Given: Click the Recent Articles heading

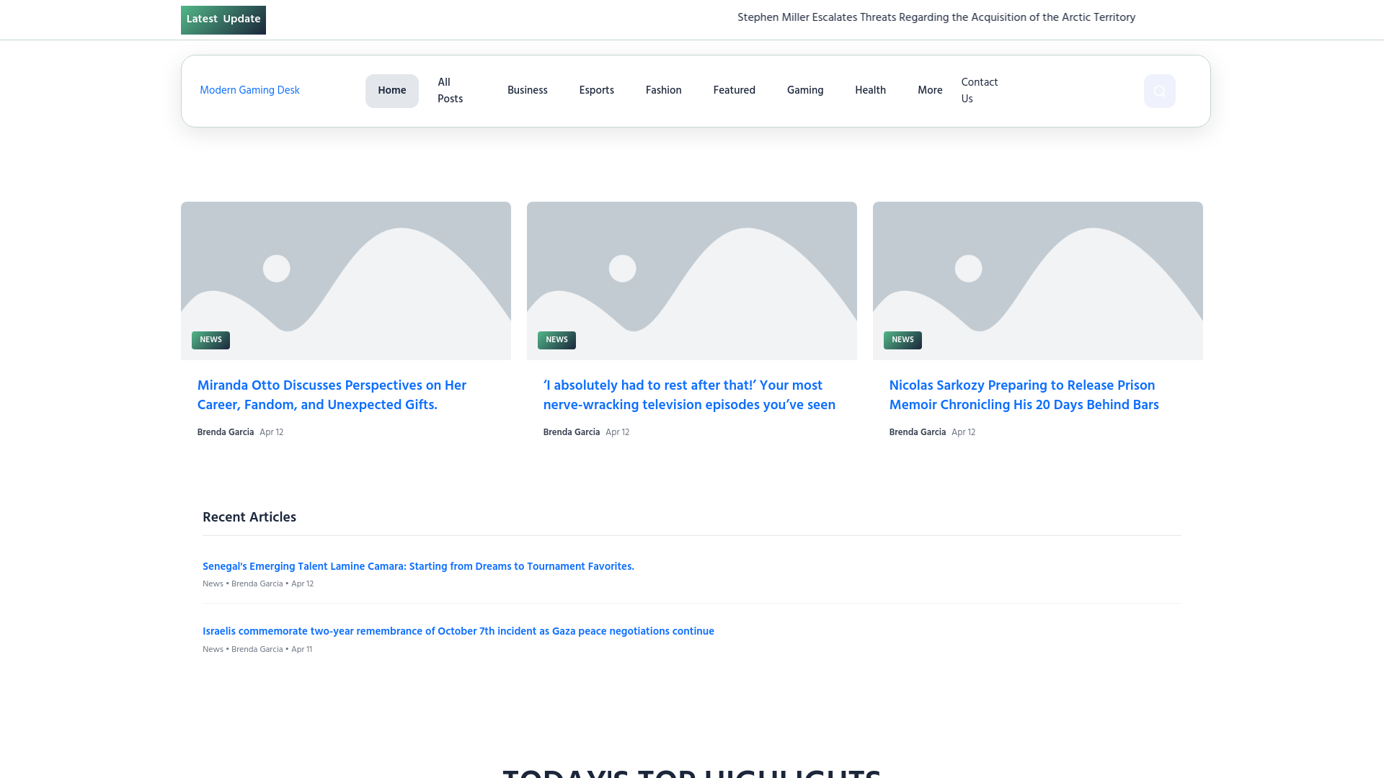Looking at the screenshot, I should 249,517.
